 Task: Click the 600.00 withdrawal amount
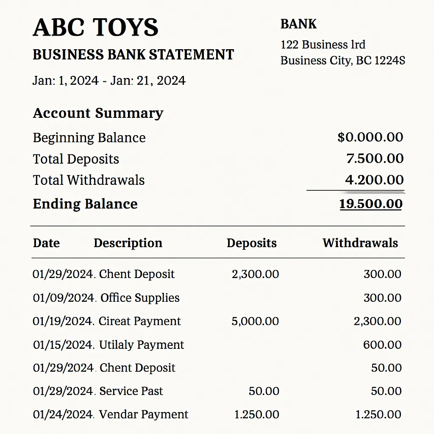point(382,345)
